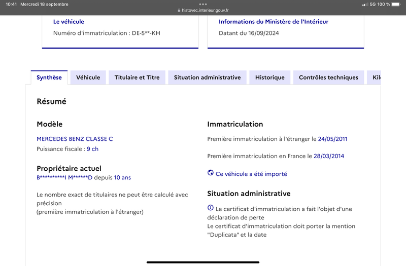Click the globe icon for imported vehicle
The height and width of the screenshot is (266, 406).
[x=211, y=173]
